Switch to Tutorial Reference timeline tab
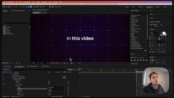The height and width of the screenshot is (98, 174). pos(33,66)
